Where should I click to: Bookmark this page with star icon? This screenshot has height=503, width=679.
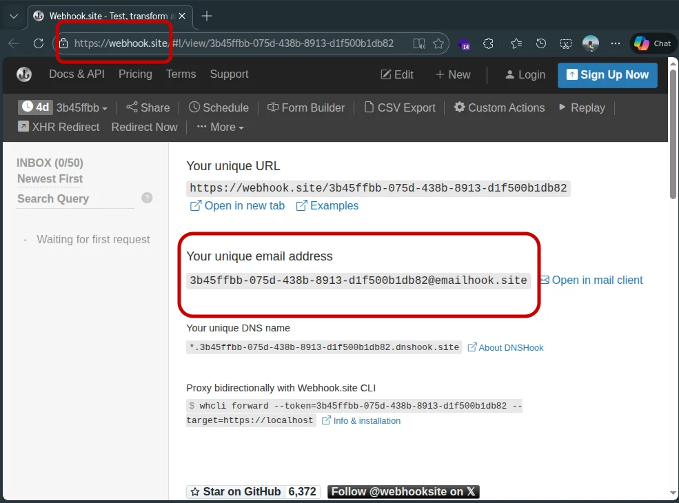[x=438, y=43]
